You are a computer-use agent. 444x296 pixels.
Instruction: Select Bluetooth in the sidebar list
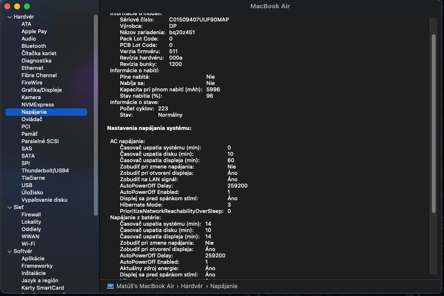(x=34, y=46)
